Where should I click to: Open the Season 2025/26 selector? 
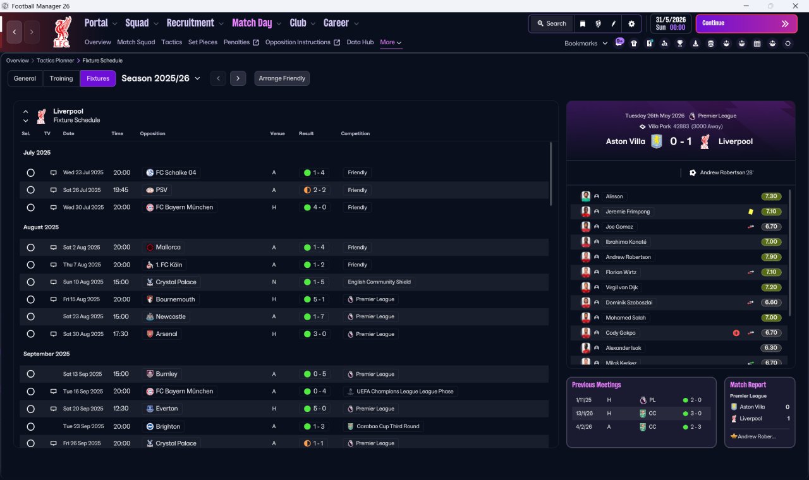tap(161, 78)
